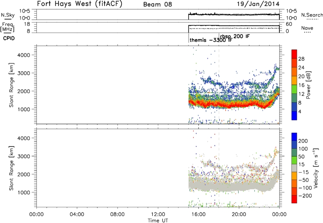323x223 pixels.
Task: Click the 'Time UT' axis label
Action: tap(158, 221)
